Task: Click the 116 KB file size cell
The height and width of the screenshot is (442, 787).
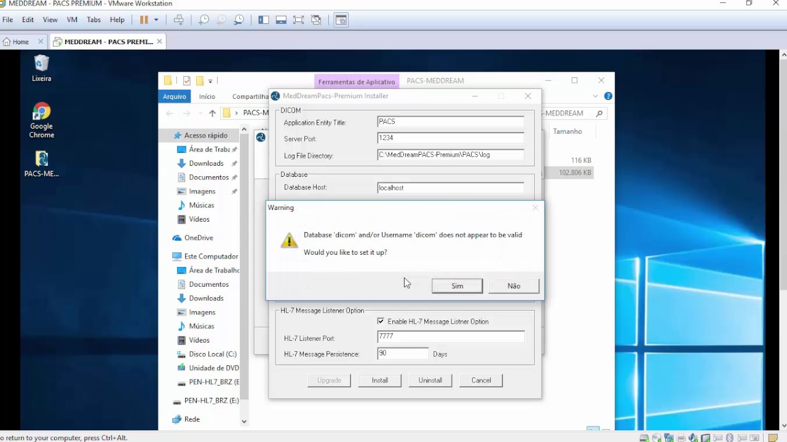Action: click(x=580, y=160)
